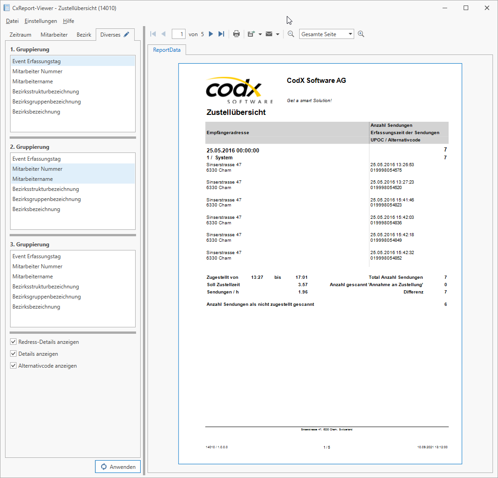Click the pencil icon on Diverses tab
Screen dimensions: 498x478
pos(126,35)
